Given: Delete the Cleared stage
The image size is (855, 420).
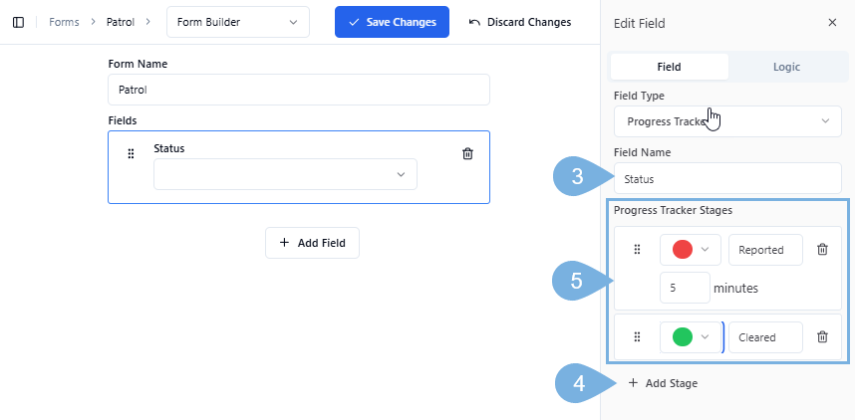Looking at the screenshot, I should (822, 336).
